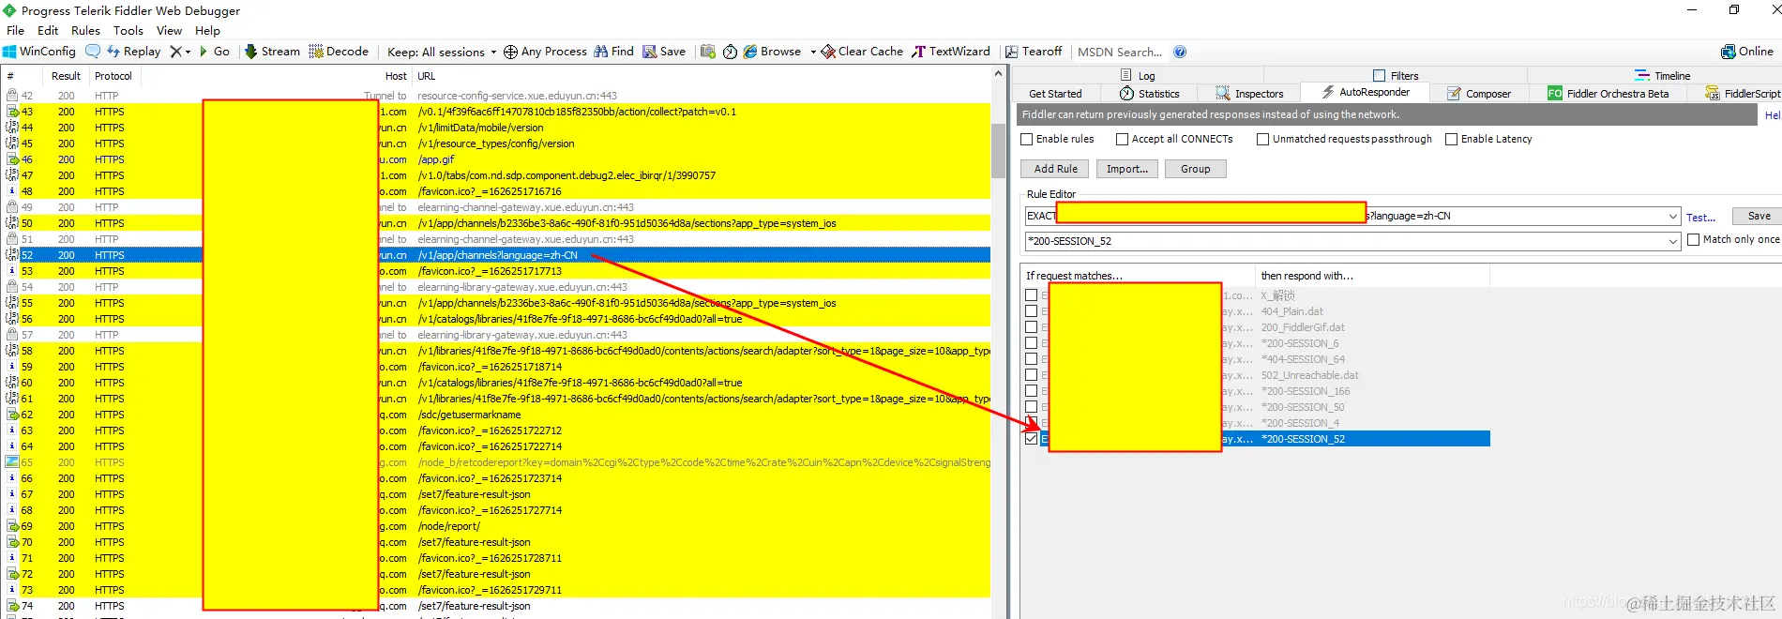Click Clear Cache in toolbar
The width and height of the screenshot is (1782, 619).
click(862, 52)
